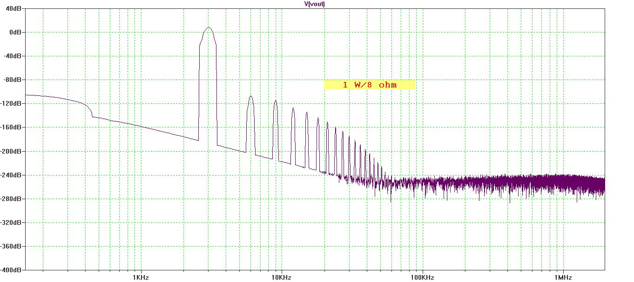Click the 1MHz frequency label
This screenshot has height=282, width=634.
pyautogui.click(x=563, y=277)
